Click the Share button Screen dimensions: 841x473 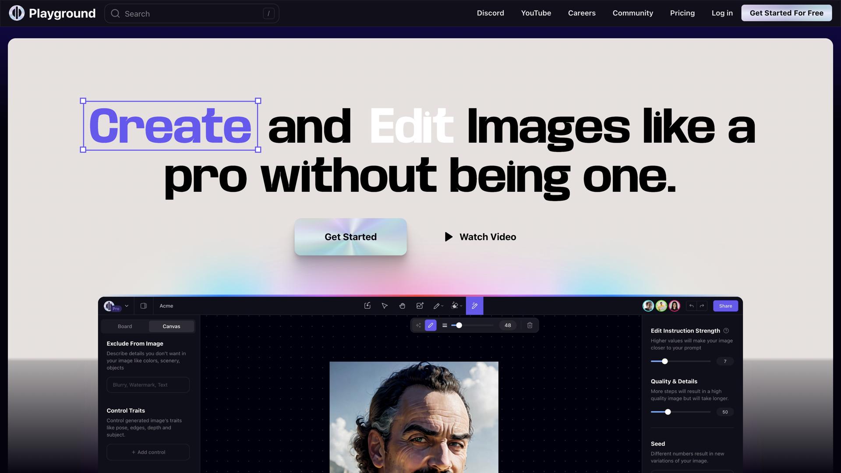tap(725, 306)
